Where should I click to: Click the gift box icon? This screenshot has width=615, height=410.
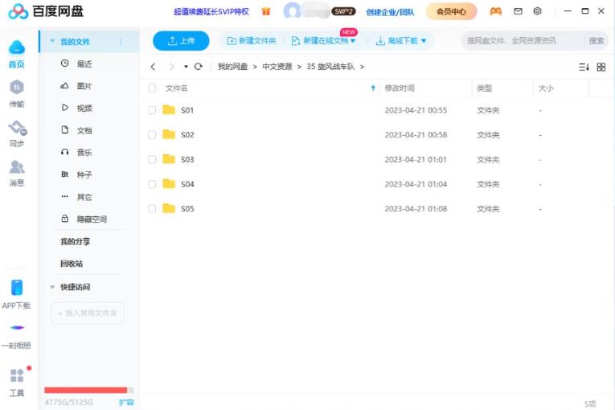266,11
